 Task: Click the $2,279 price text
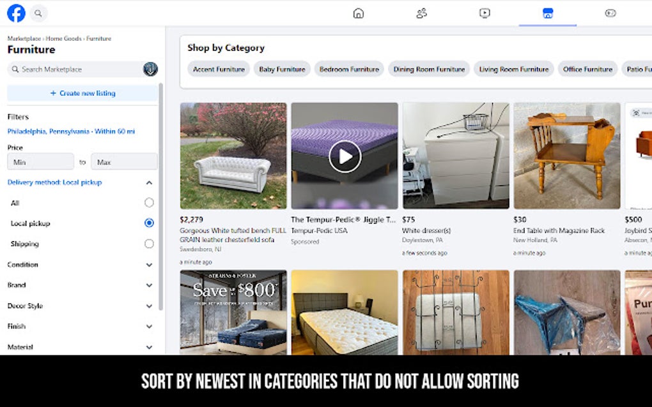click(191, 219)
